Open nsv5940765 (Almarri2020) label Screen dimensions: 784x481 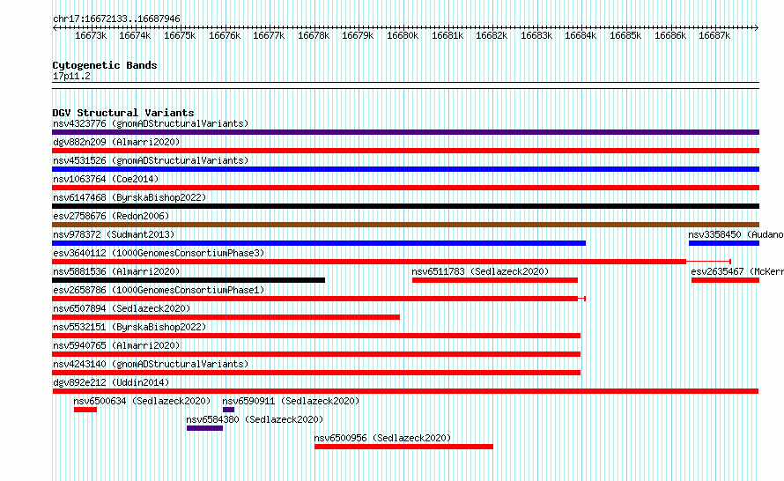(116, 345)
